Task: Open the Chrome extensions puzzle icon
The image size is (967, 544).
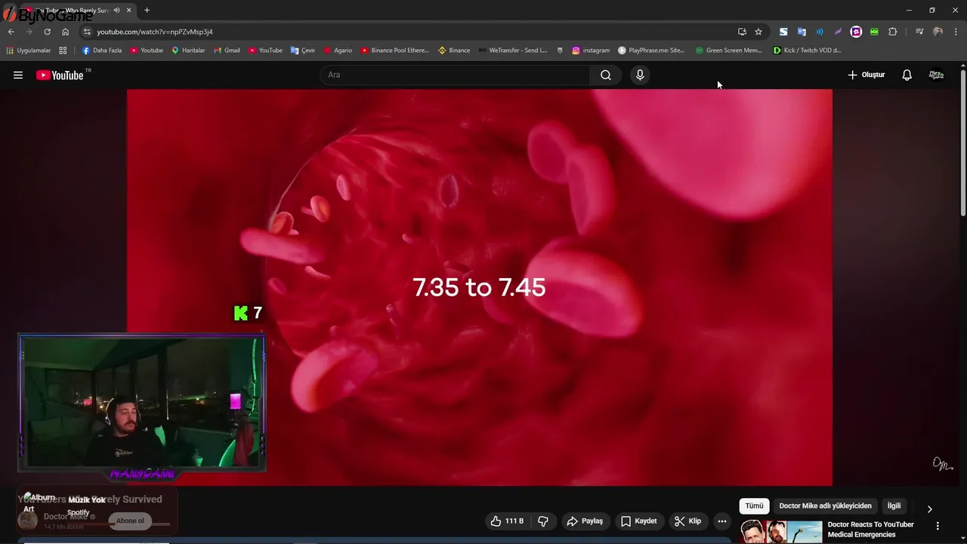Action: (892, 32)
